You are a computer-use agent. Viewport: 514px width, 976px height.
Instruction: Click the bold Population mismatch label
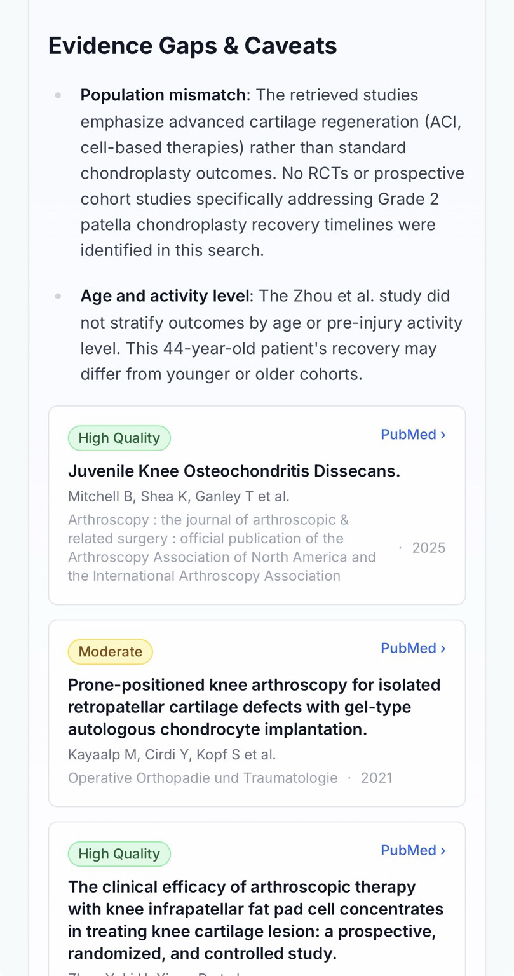click(x=163, y=95)
